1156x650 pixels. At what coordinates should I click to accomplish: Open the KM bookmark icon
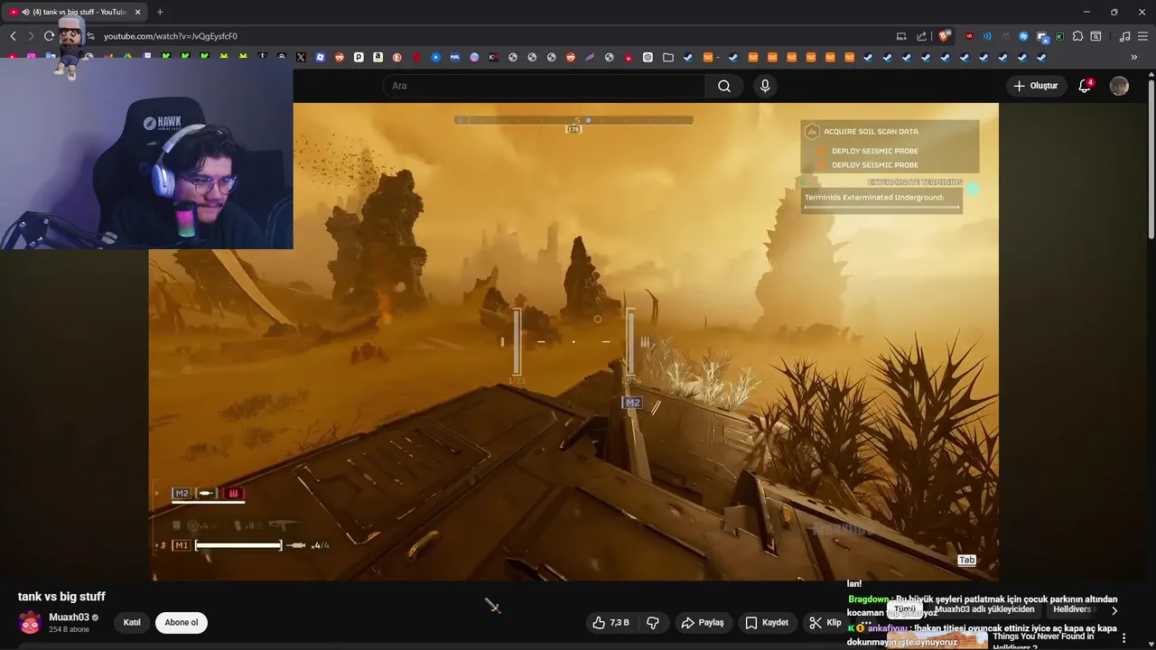(x=493, y=57)
